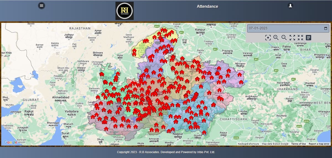
Task: Open the Terms of Use link
Action: pyautogui.click(x=299, y=144)
